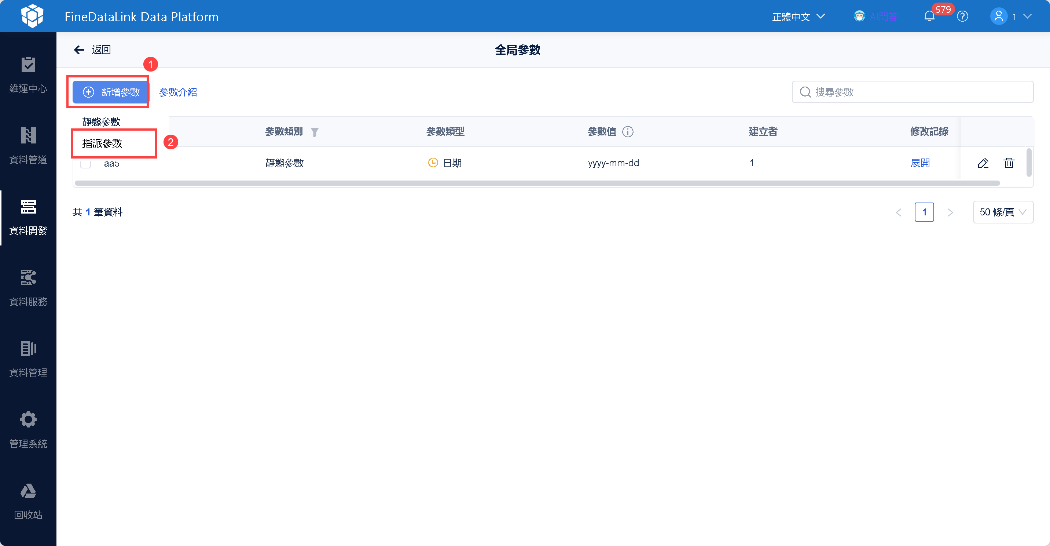Click the 新增參數 button

pos(111,92)
